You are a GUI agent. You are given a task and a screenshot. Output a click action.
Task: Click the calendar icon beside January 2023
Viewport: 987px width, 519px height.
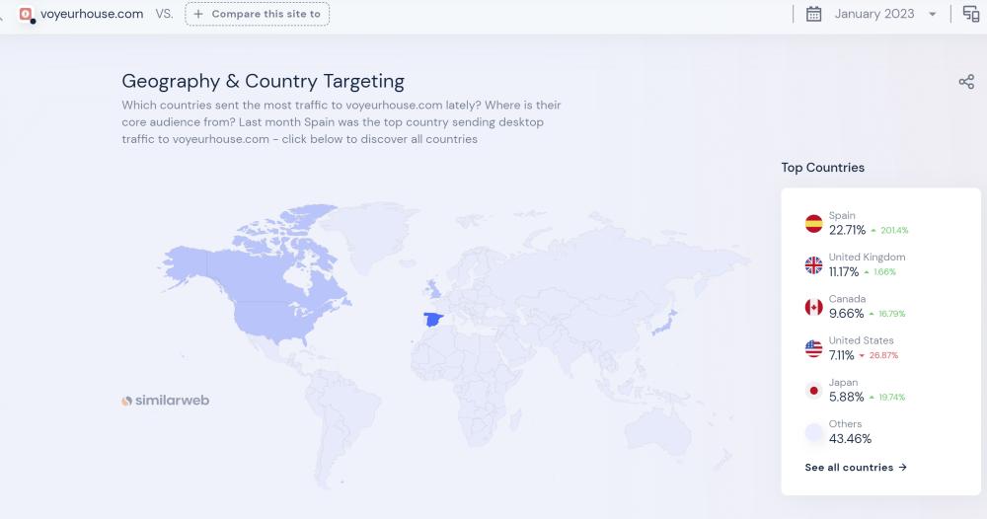click(813, 14)
